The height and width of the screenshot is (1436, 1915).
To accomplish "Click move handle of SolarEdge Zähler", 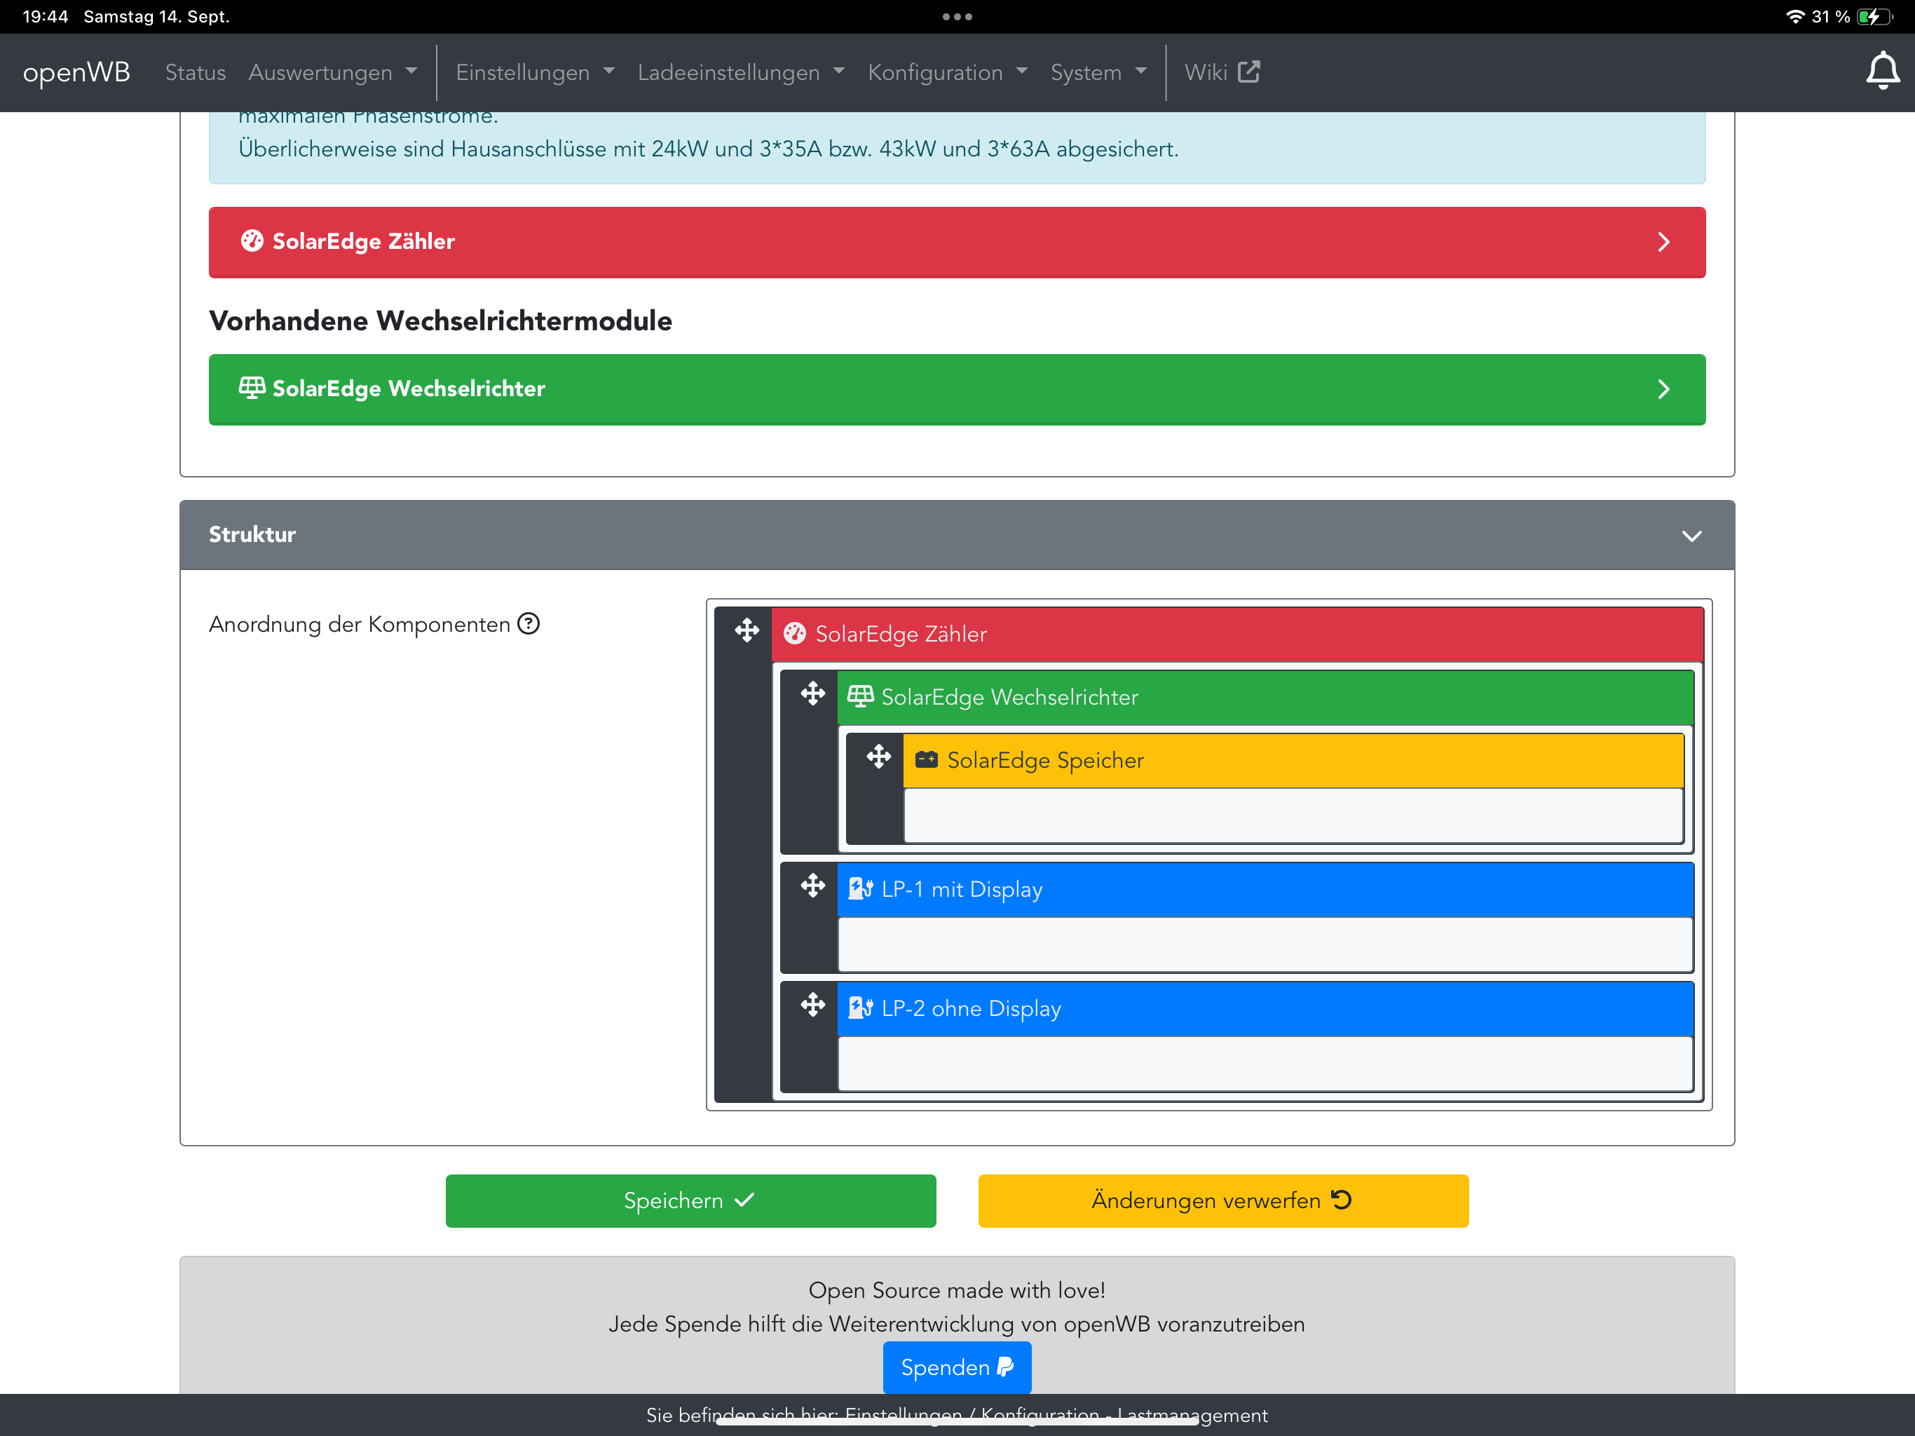I will click(x=747, y=630).
